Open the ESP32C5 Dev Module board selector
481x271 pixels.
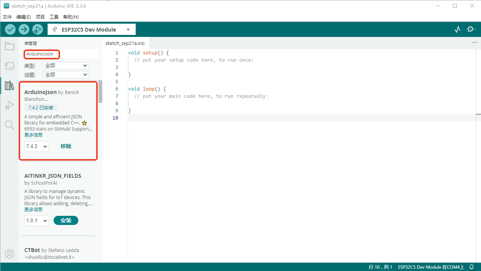point(92,29)
